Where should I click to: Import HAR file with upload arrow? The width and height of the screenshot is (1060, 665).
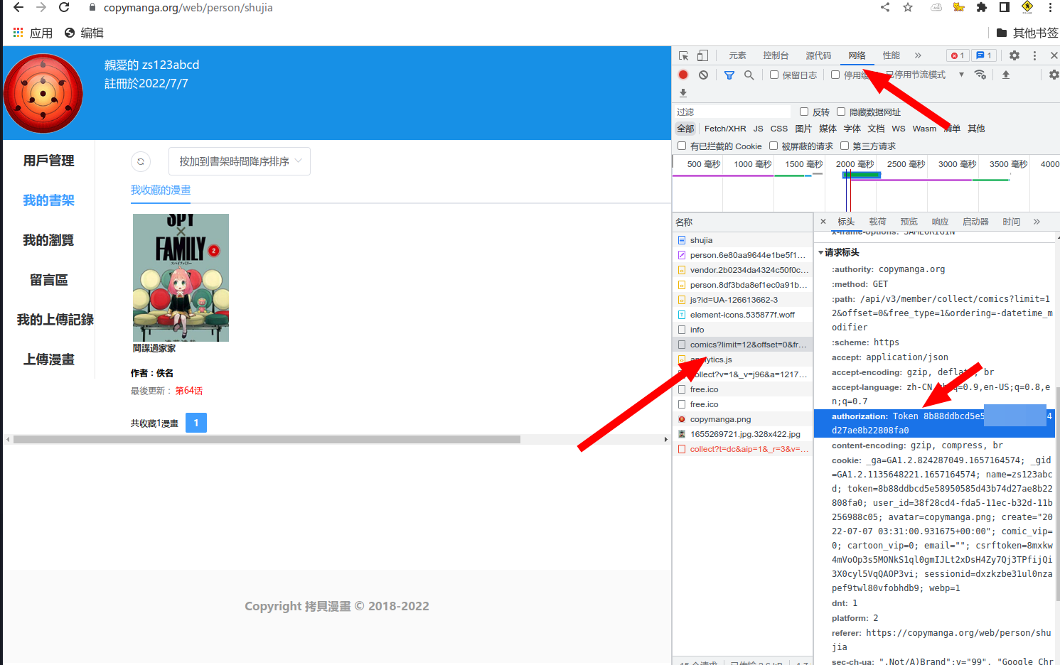(1006, 75)
